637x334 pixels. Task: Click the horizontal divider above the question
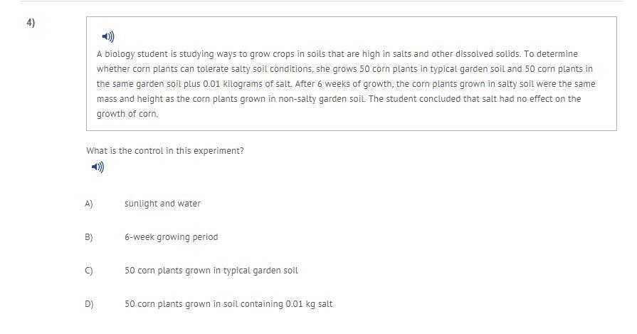[x=321, y=1]
